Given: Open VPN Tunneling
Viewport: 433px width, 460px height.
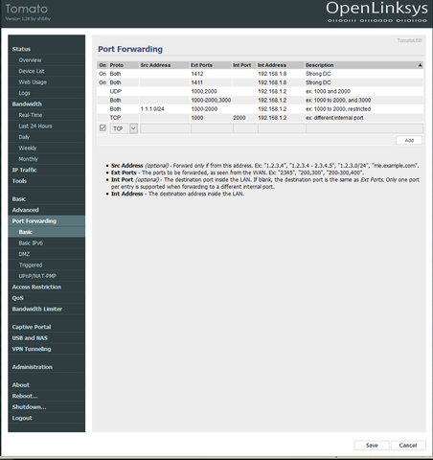Looking at the screenshot, I should (x=32, y=349).
